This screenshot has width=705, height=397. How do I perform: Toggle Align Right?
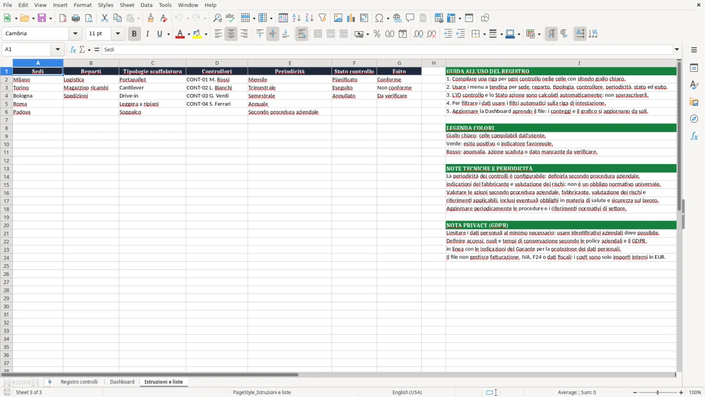[x=244, y=34]
